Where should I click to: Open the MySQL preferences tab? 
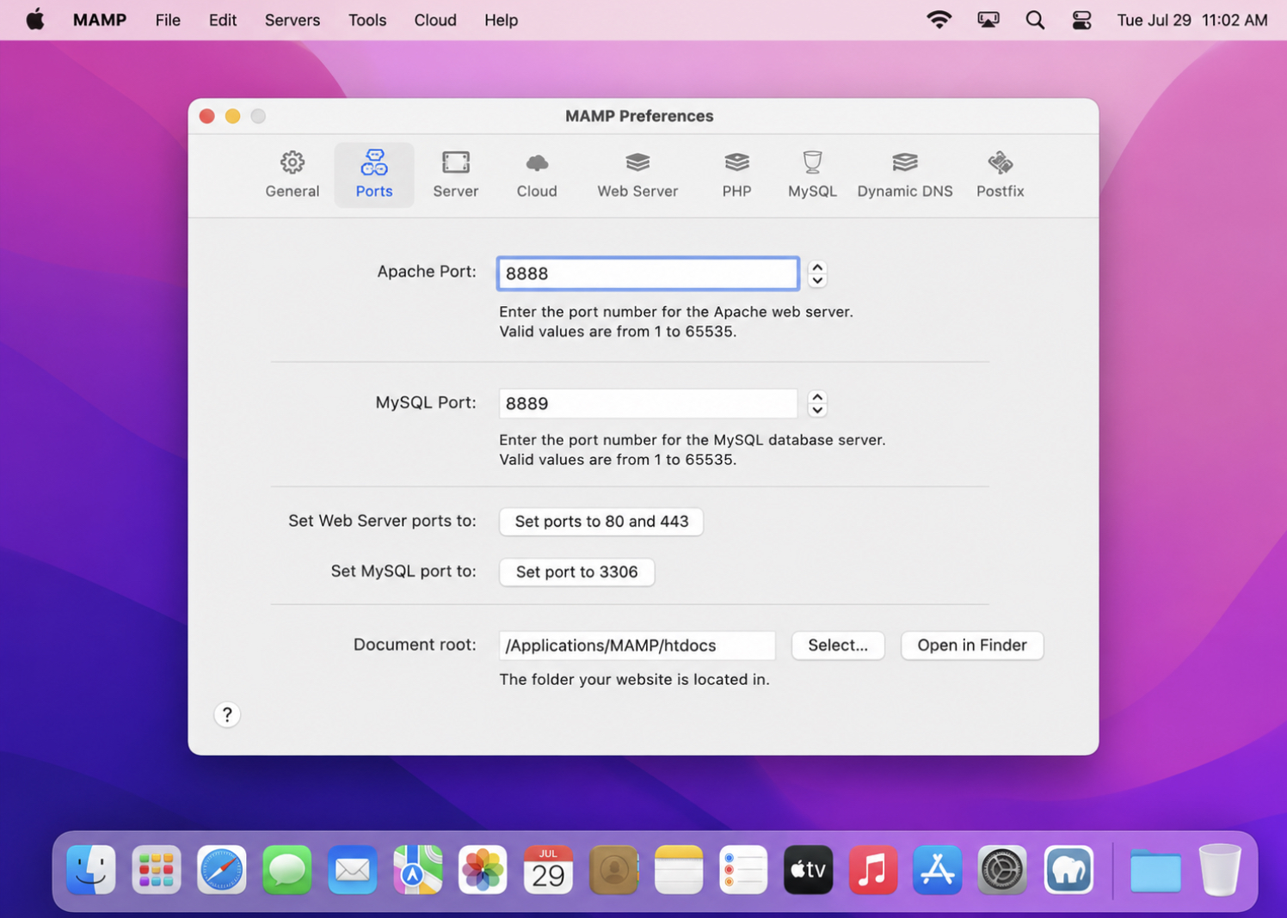click(x=812, y=174)
